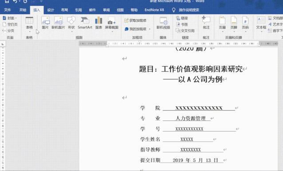Open the 页脚 footer dropdown
Screen dimensions: 283x171
(234, 24)
